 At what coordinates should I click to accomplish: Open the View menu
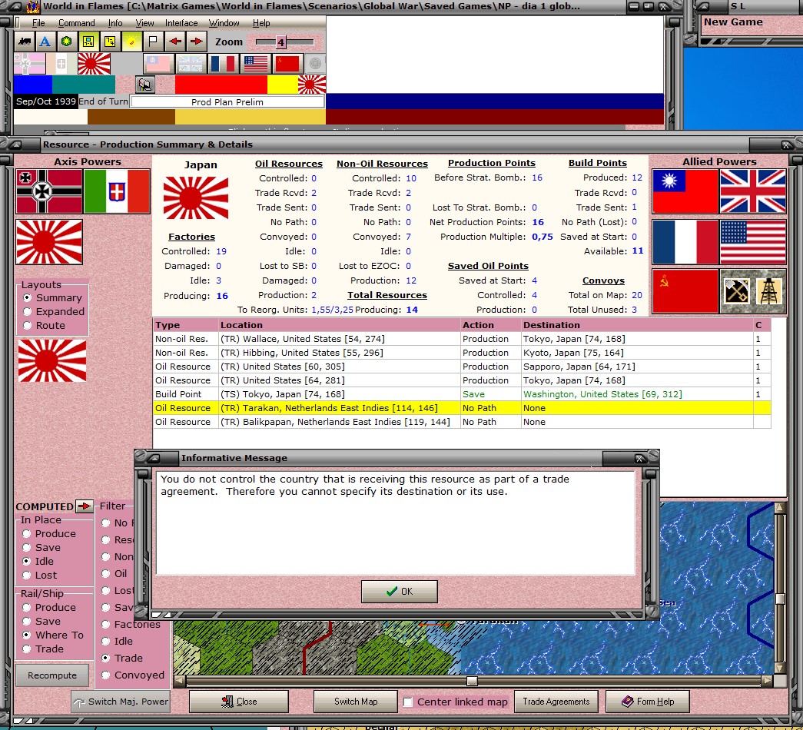point(144,23)
